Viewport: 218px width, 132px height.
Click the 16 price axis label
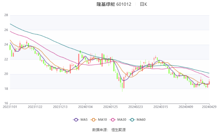(6, 104)
